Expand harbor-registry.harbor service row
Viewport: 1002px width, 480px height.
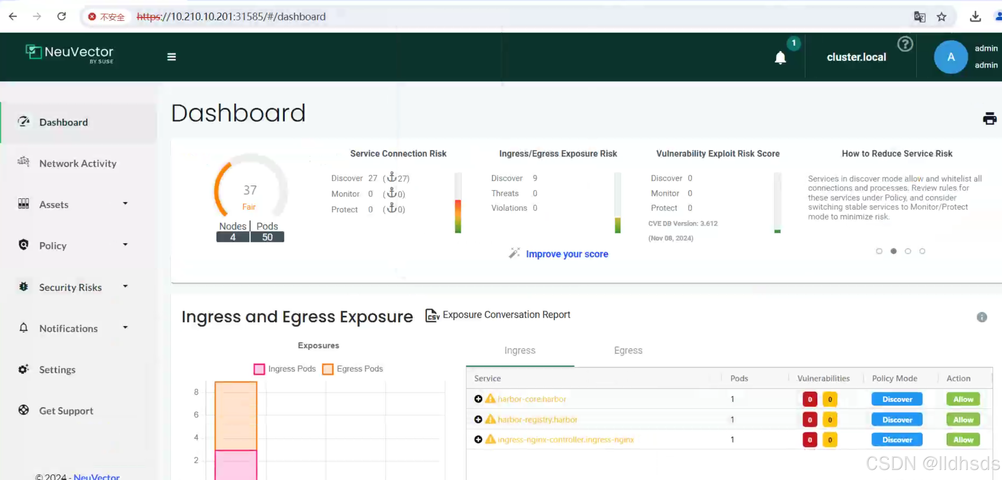coord(478,419)
